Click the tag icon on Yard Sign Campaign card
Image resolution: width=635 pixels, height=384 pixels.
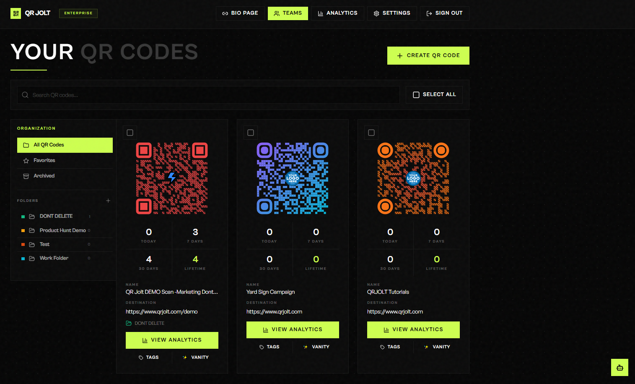[x=262, y=347]
